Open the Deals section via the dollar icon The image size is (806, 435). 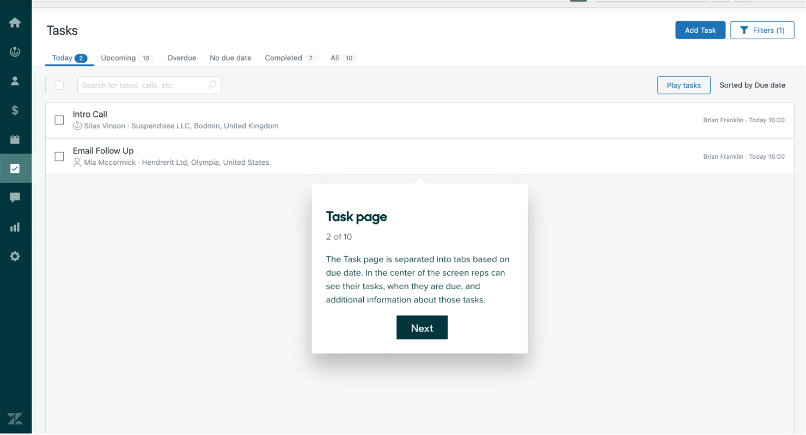click(15, 110)
